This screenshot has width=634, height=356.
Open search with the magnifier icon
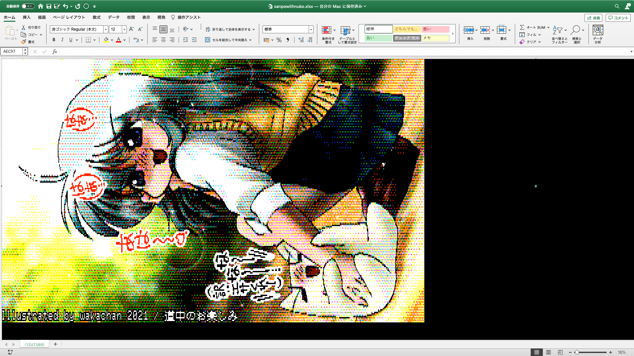[x=617, y=6]
